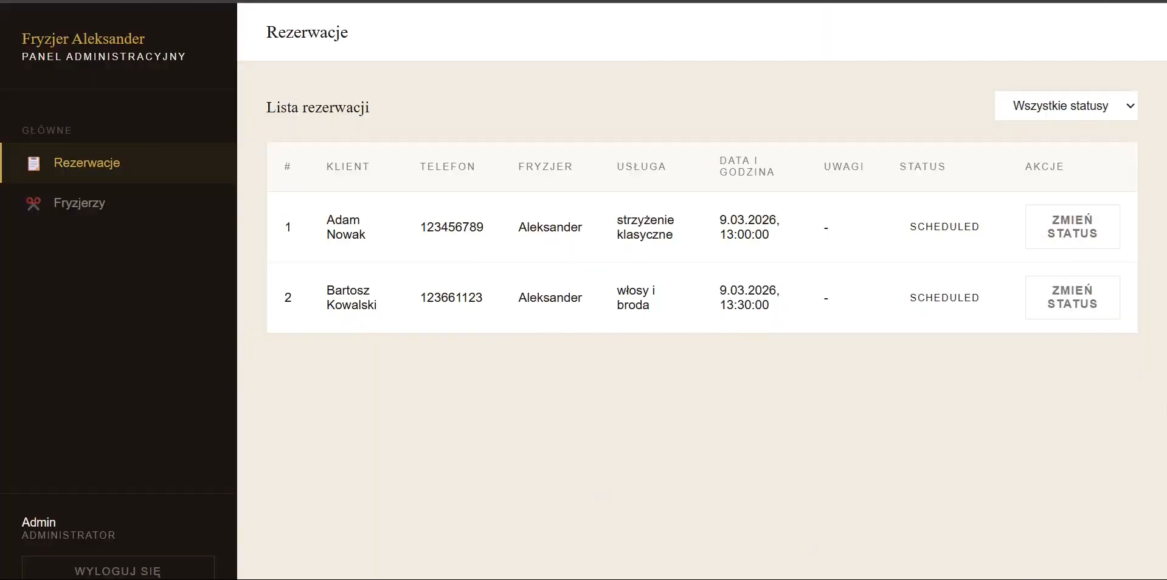This screenshot has height=580, width=1167.
Task: Select the Adam Nowak client cell
Action: [x=346, y=227]
